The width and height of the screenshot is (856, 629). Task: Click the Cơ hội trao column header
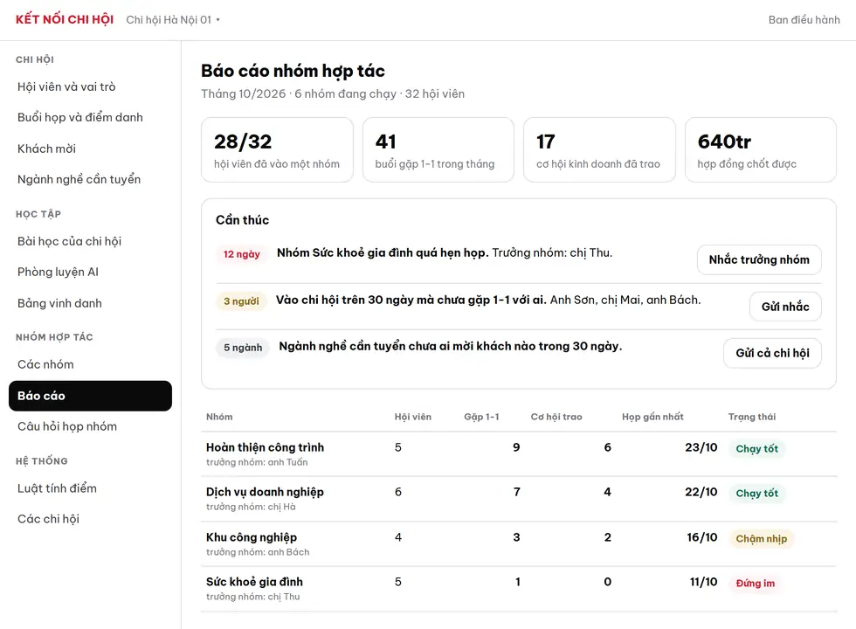[x=556, y=417]
